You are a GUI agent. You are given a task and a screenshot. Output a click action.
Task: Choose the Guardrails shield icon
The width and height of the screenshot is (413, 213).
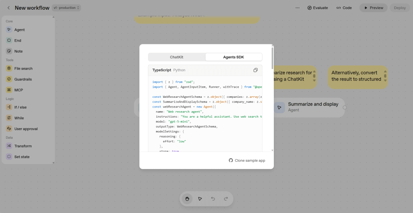click(9, 79)
